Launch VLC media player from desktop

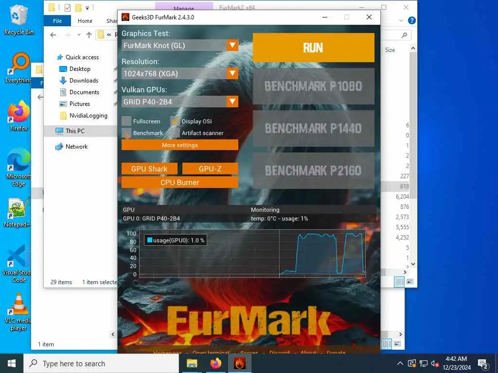point(19,312)
